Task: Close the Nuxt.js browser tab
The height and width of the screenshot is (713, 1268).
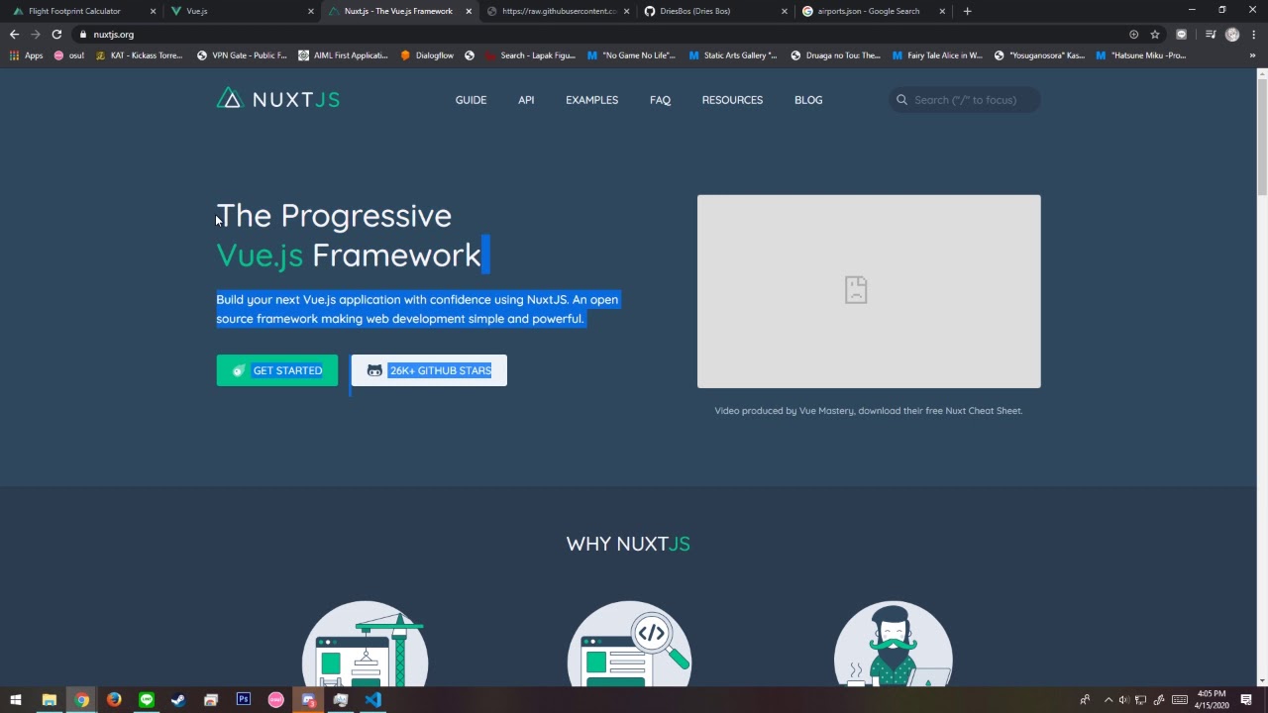Action: point(469,11)
